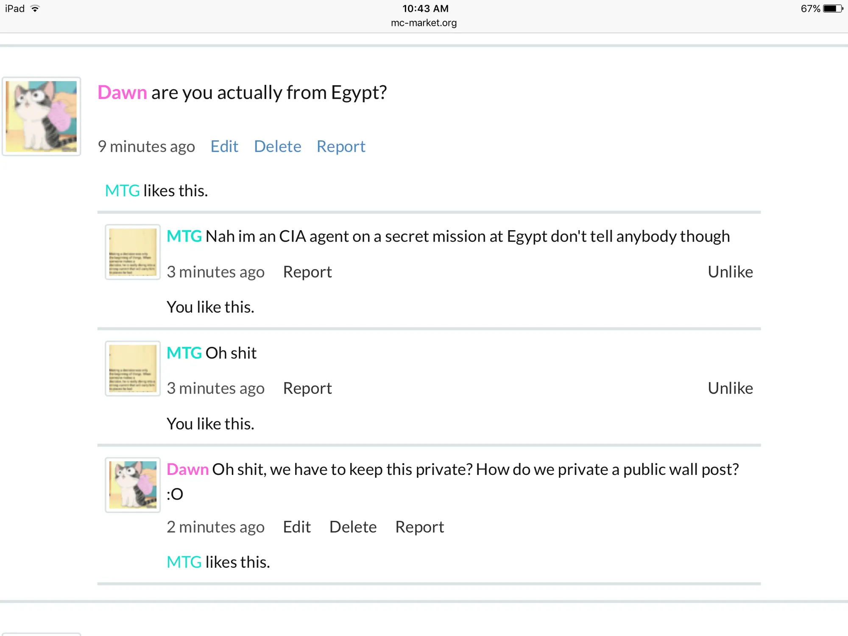Delete Dawn's "keep this private" reply
Screen dimensions: 848x636
click(x=353, y=527)
